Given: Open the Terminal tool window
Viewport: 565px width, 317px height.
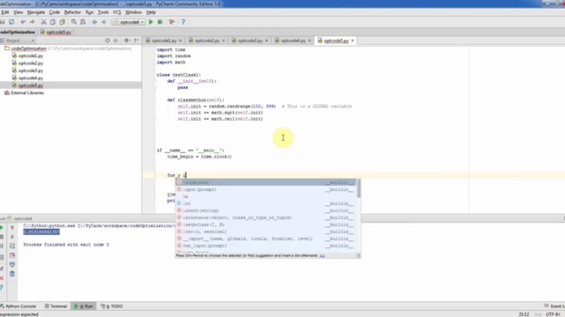Looking at the screenshot, I should [56, 306].
